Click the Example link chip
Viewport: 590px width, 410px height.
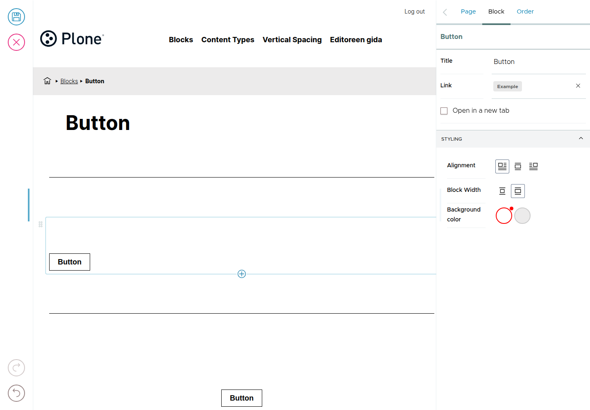pyautogui.click(x=508, y=87)
